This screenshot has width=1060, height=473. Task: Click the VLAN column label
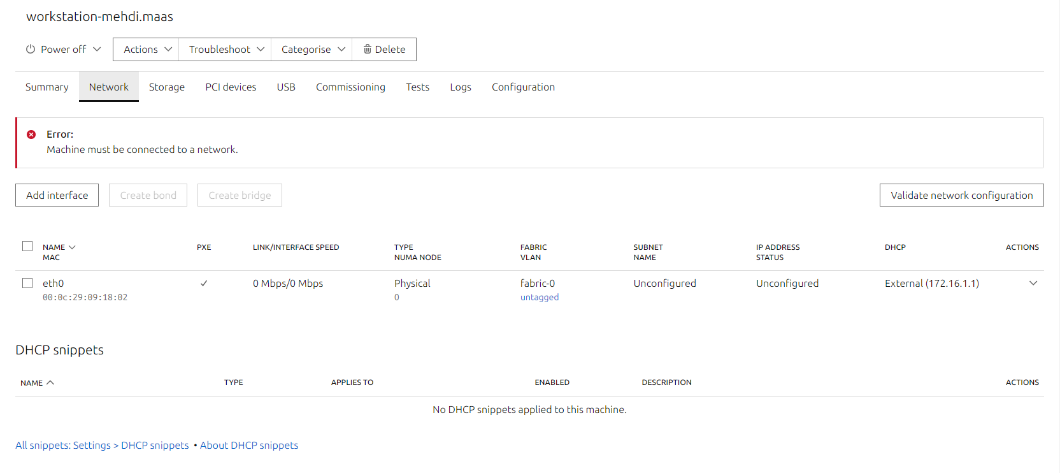(x=531, y=258)
